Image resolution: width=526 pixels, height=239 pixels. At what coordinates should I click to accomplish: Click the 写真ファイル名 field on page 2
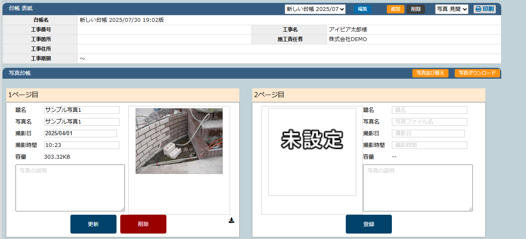point(430,122)
